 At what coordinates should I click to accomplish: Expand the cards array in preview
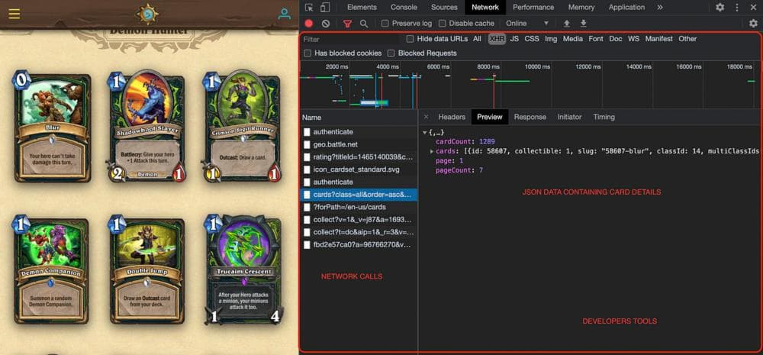[432, 151]
